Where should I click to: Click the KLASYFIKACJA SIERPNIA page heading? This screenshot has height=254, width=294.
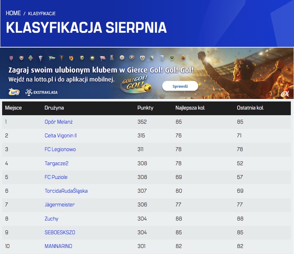pyautogui.click(x=86, y=28)
